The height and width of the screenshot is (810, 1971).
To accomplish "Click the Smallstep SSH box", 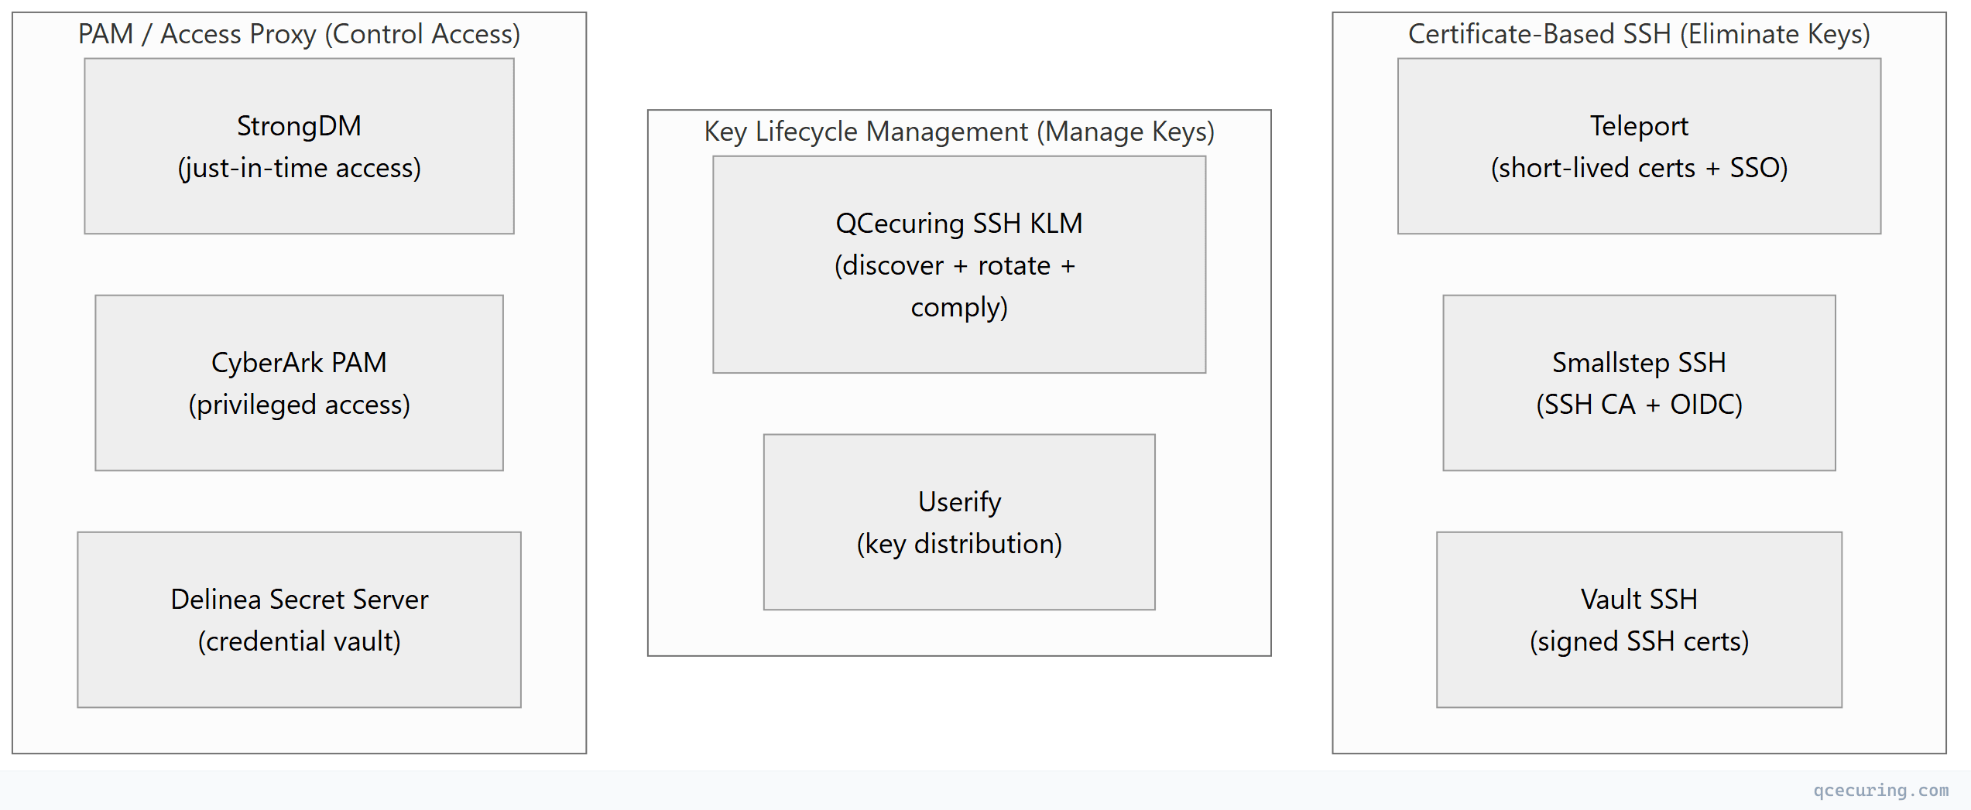I will 1639,383.
